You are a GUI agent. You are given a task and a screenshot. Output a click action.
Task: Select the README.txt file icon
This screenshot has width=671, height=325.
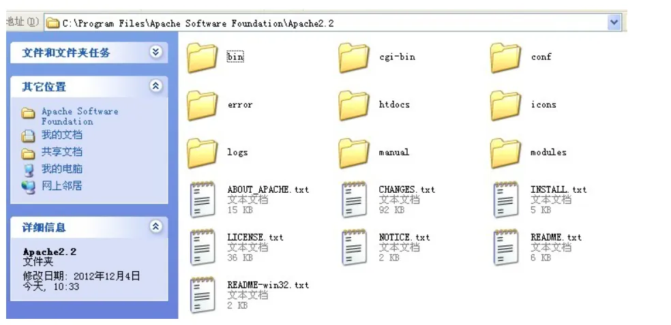coord(506,247)
